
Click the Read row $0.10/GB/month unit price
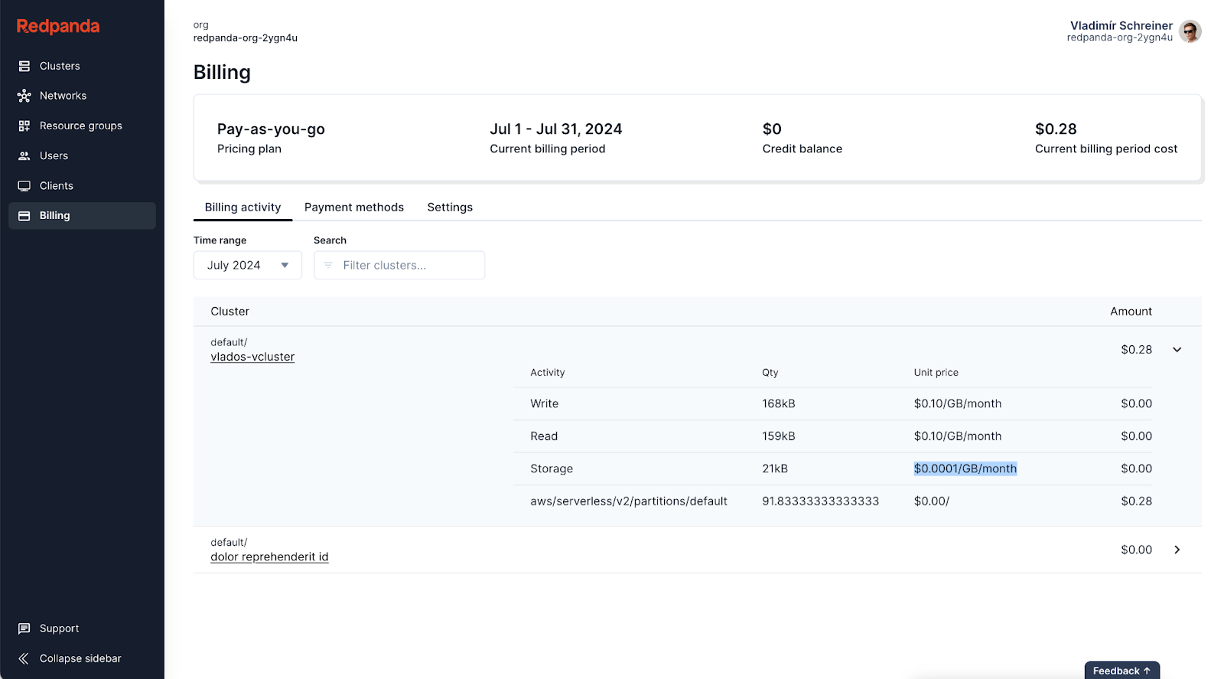pyautogui.click(x=958, y=436)
